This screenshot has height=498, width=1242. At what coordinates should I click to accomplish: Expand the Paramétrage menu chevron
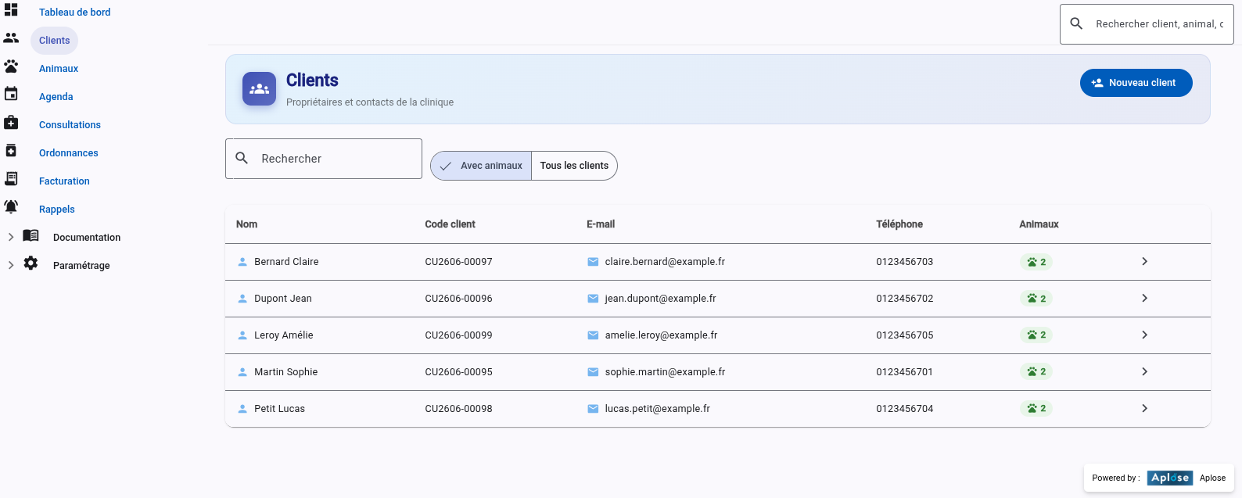11,265
